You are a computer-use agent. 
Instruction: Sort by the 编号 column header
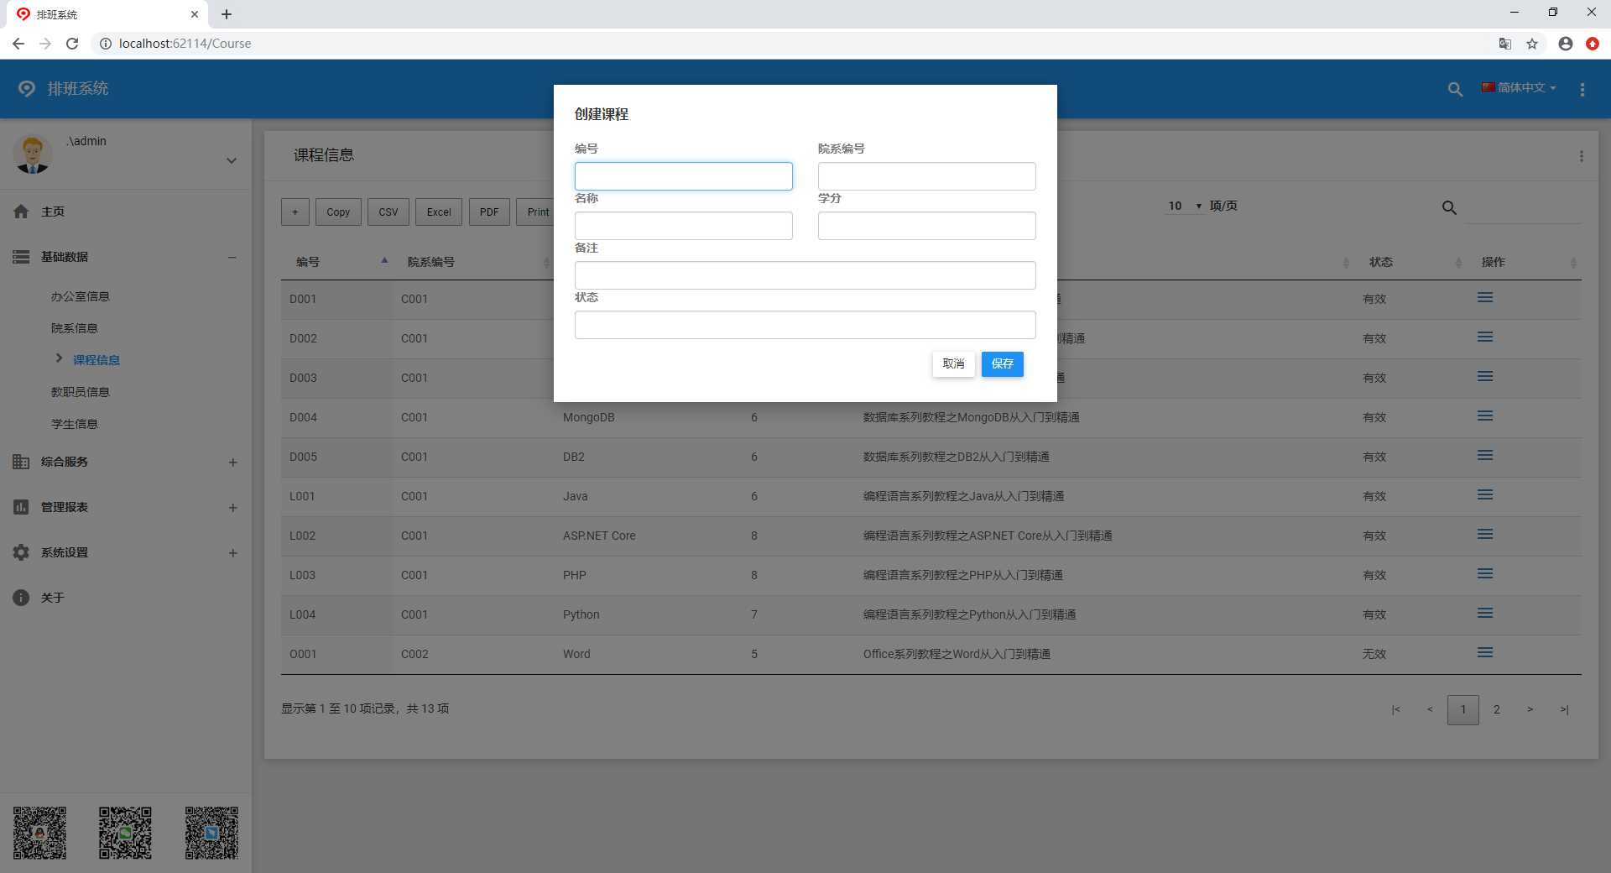pyautogui.click(x=336, y=262)
